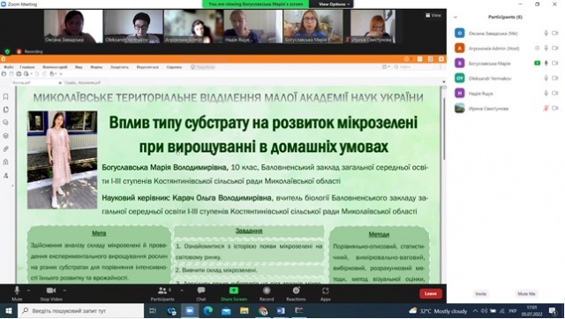565x319 pixels.
Task: Leave the meeting
Action: 431,293
